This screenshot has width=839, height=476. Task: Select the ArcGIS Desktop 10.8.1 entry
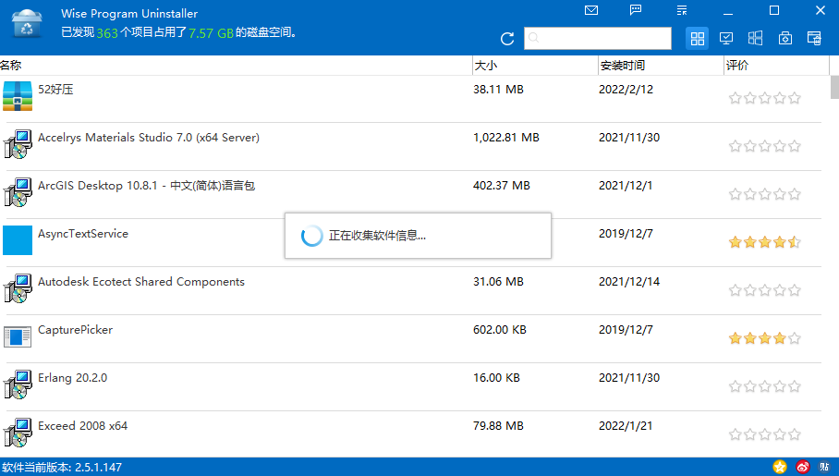pos(146,186)
